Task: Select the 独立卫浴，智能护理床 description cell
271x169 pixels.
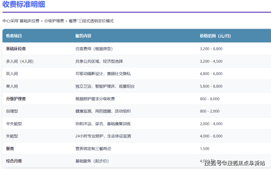Action: [x=105, y=86]
